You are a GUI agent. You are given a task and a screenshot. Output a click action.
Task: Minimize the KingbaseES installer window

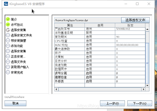tap(126, 4)
